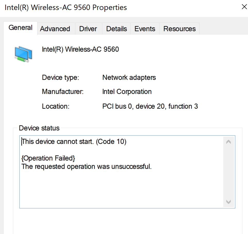
Task: Go to the Driver tab
Action: click(x=88, y=29)
